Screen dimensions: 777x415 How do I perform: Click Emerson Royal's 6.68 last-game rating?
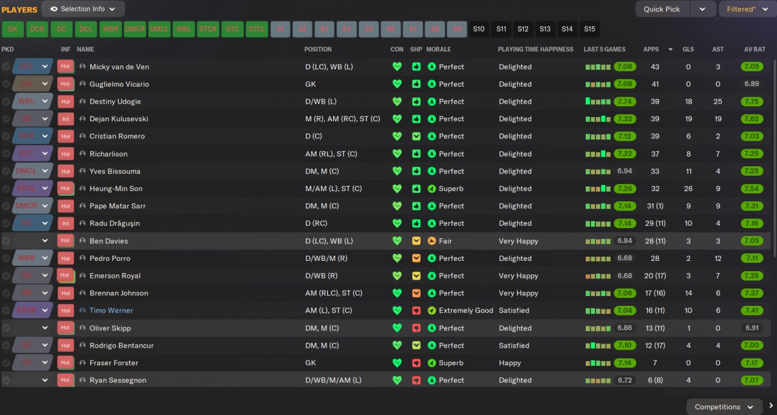pos(625,276)
